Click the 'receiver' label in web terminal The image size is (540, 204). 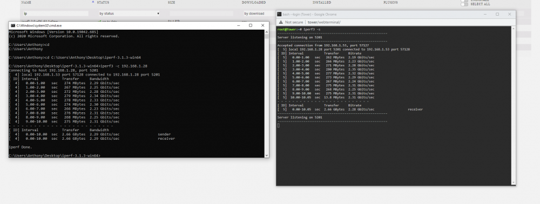click(415, 110)
